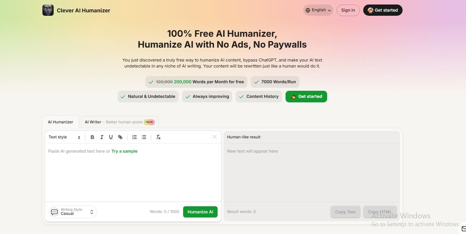Create a bulleted list in the editor
Viewport: 466px width, 234px height.
[144, 137]
